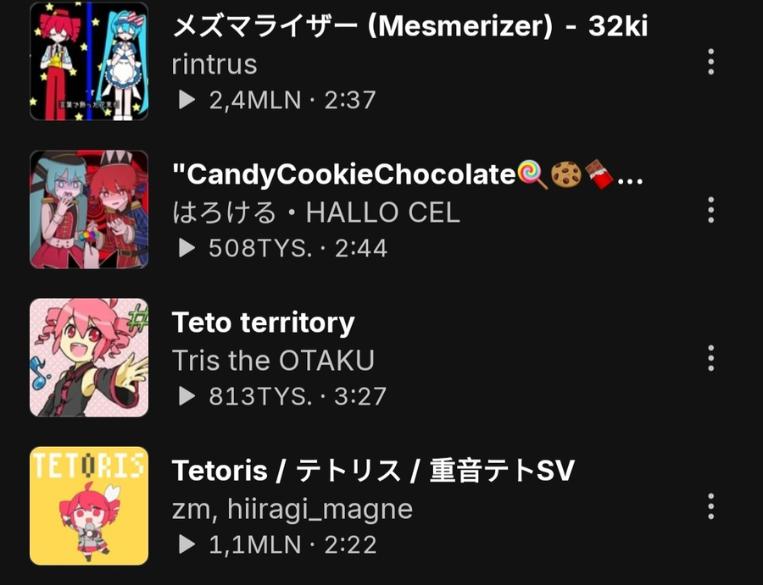
Task: Visit artist rintrus
Action: (x=214, y=64)
